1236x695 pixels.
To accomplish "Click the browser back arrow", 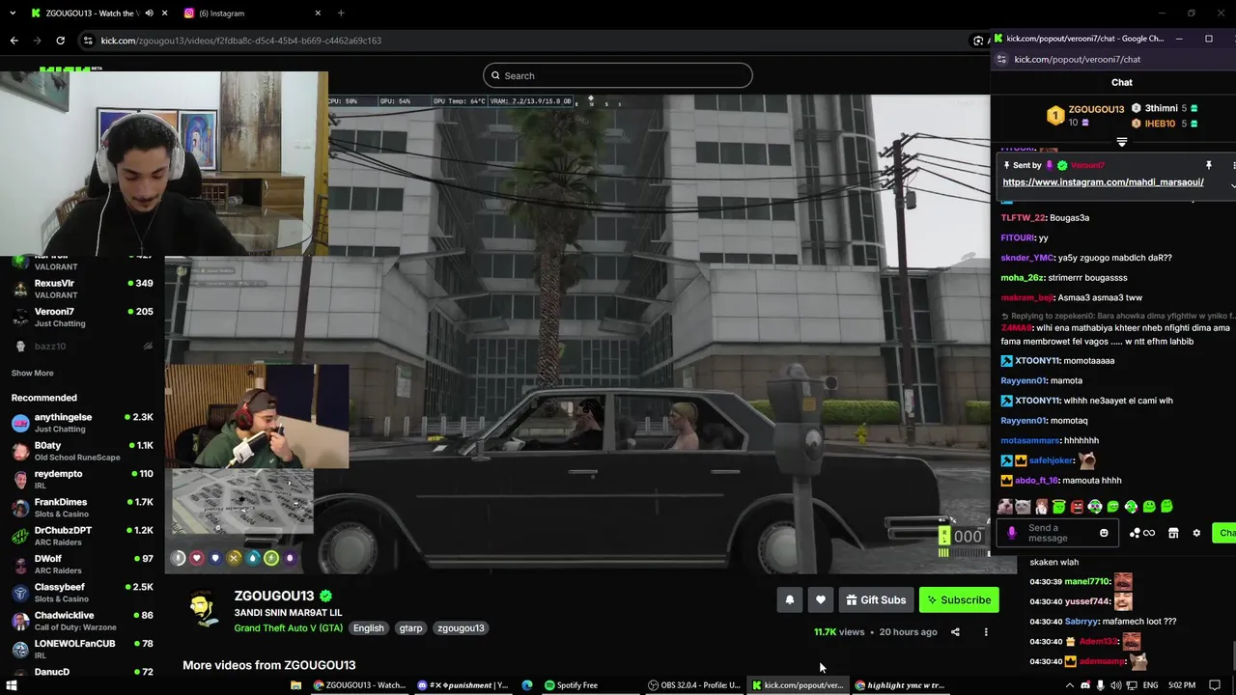I will pyautogui.click(x=14, y=41).
